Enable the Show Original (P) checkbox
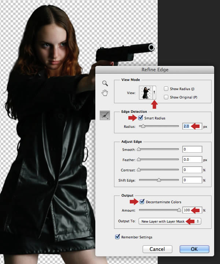This screenshot has width=220, height=264. coord(166,97)
